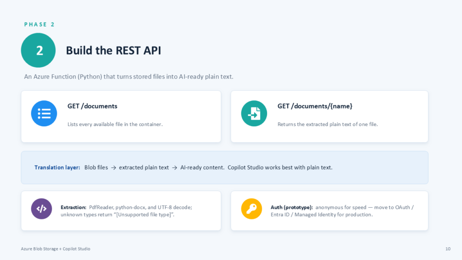Click the teal circle with number 2
Screen dimensions: 462x260
[38, 50]
